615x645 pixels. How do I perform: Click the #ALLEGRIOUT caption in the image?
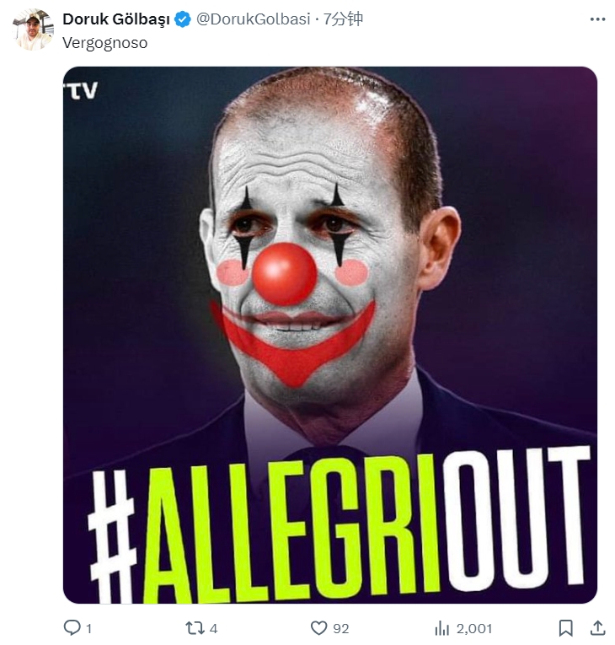pyautogui.click(x=340, y=526)
